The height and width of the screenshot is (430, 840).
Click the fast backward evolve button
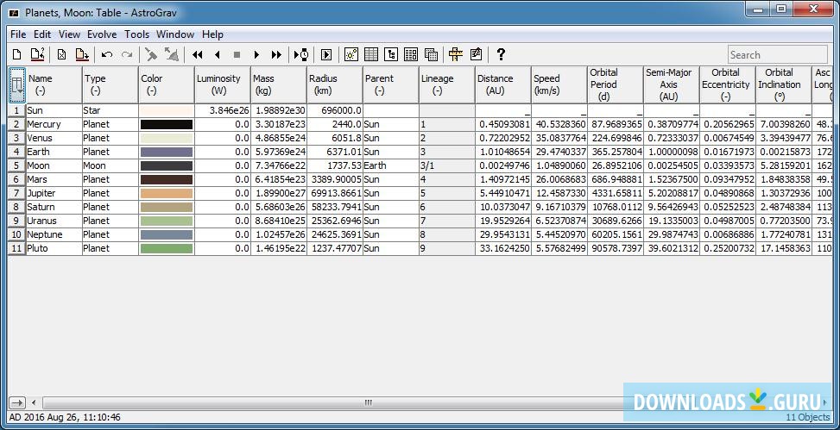coord(198,54)
